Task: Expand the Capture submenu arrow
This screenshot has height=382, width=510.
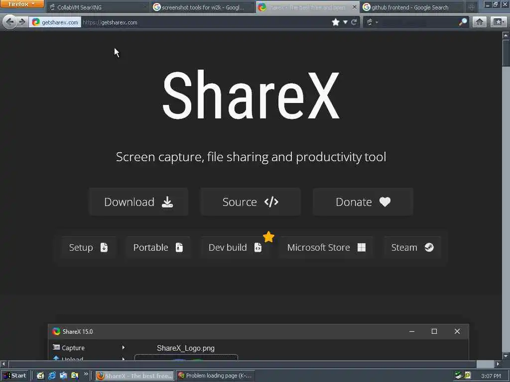Action: click(x=124, y=348)
